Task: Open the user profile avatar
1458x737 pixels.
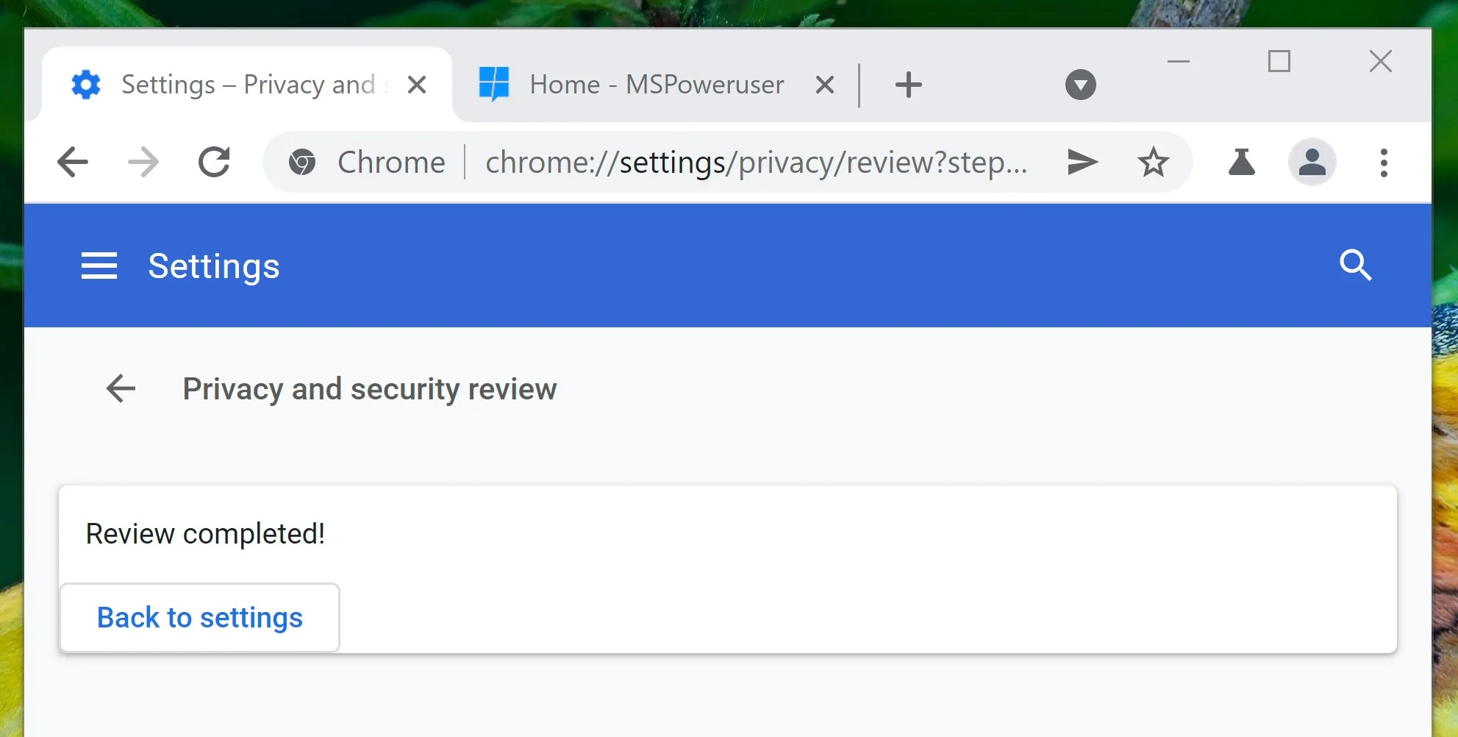Action: [x=1312, y=162]
